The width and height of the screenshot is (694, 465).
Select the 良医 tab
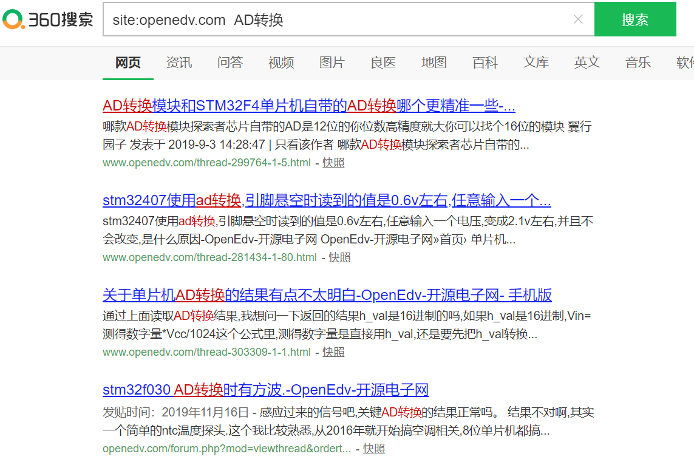tap(383, 63)
